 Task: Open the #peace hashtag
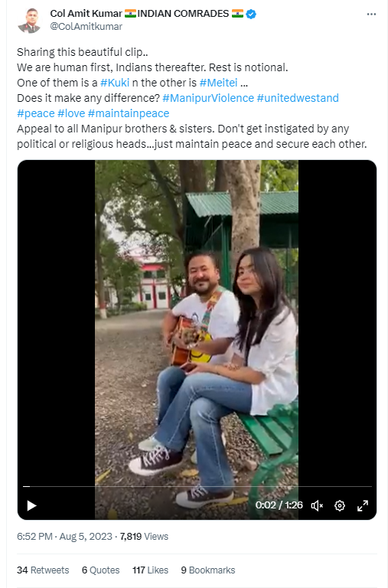[36, 113]
